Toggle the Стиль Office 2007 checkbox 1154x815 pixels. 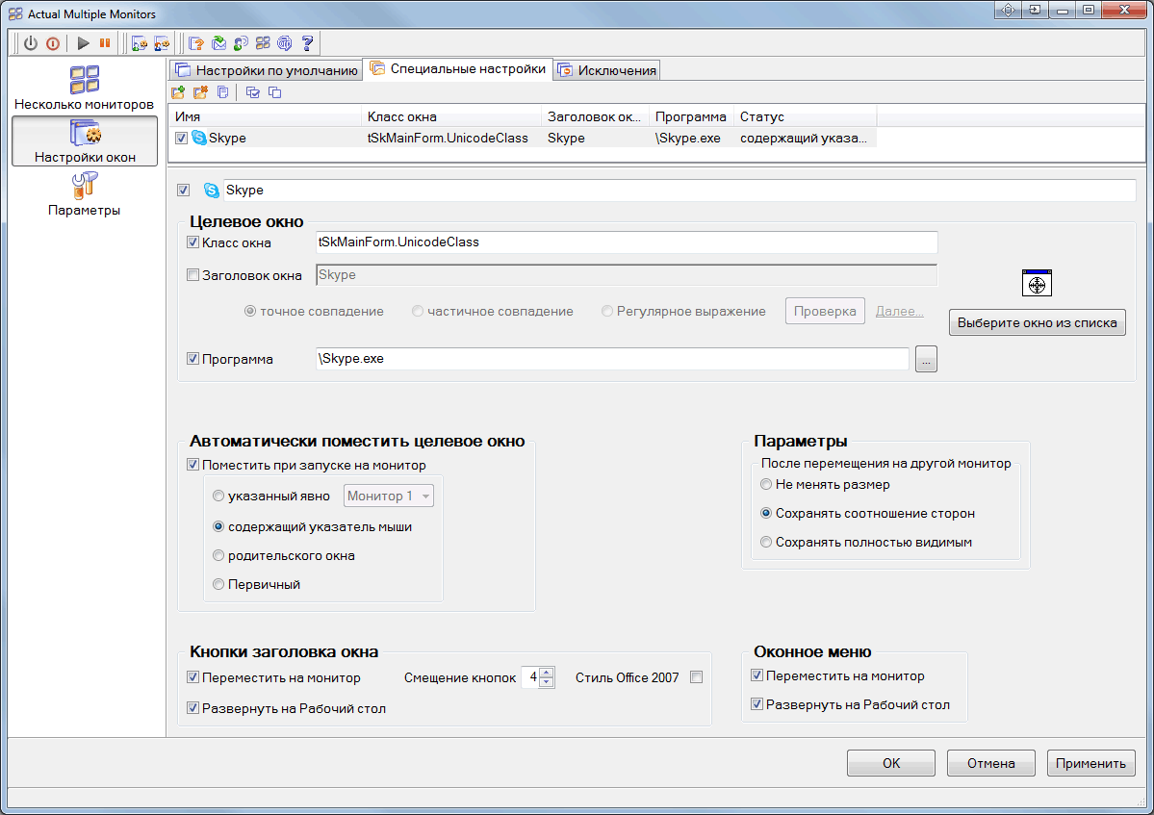(696, 677)
